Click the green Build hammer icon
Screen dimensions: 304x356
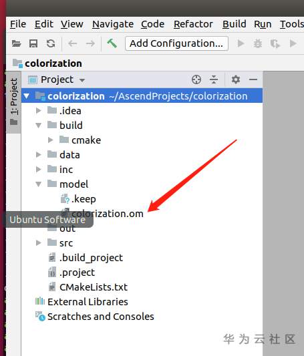pos(112,43)
